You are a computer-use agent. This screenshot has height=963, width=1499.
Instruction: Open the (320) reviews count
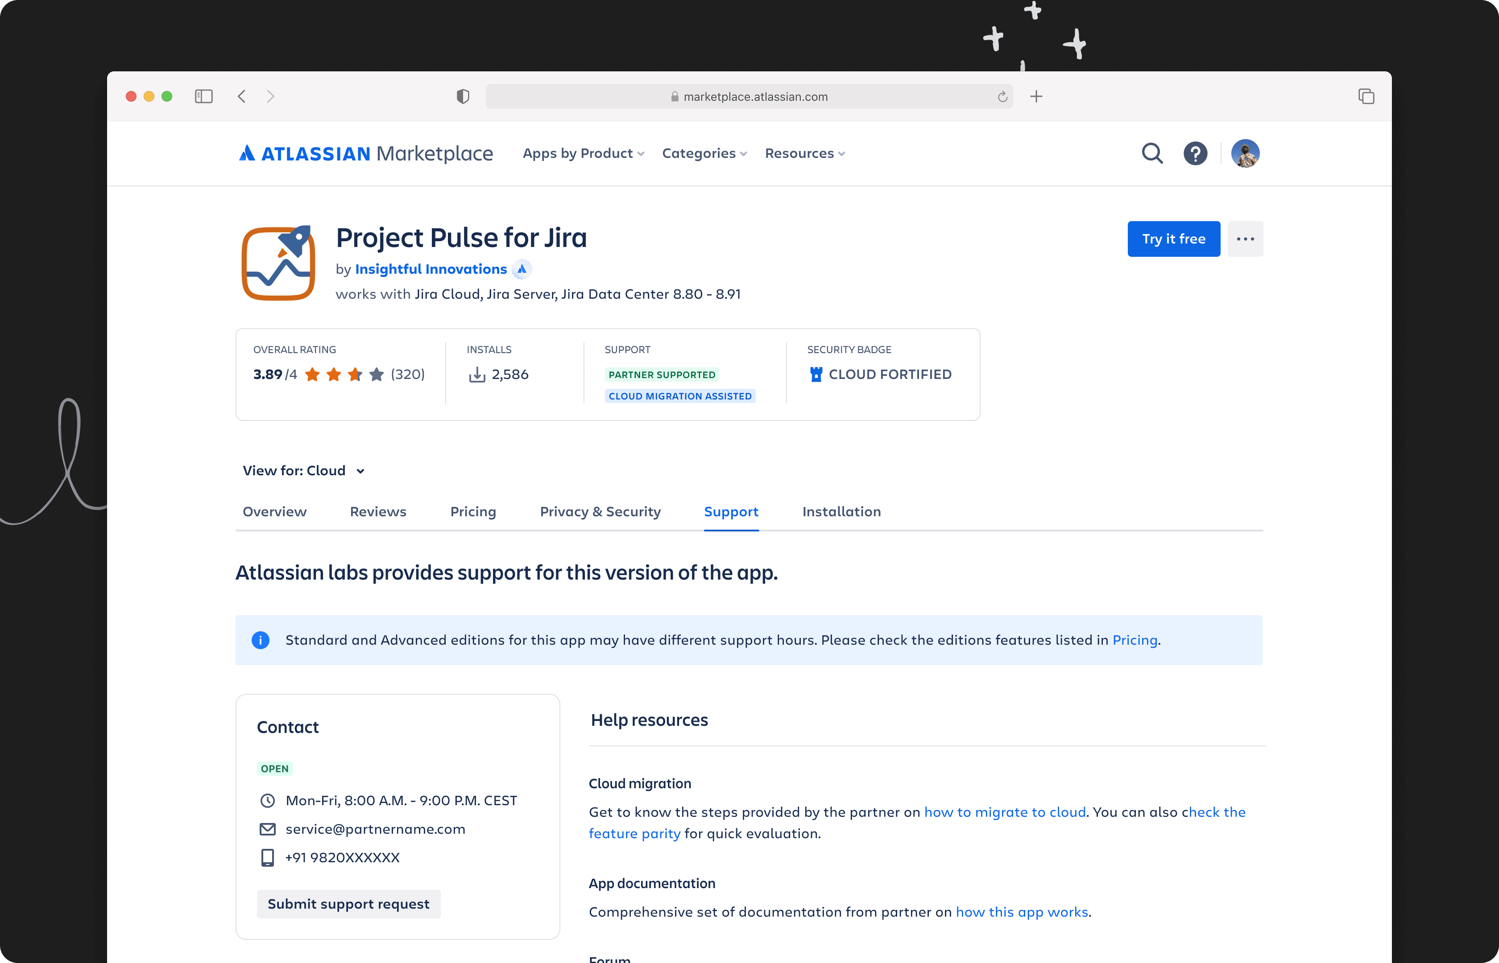(x=408, y=374)
